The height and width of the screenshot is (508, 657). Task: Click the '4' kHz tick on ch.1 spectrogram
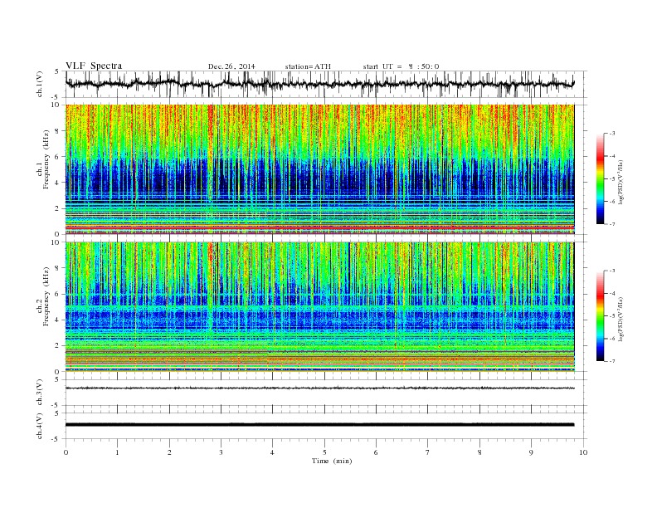[58, 183]
